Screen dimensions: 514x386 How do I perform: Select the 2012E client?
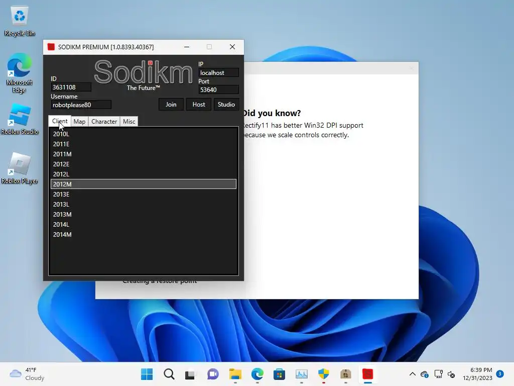pyautogui.click(x=144, y=164)
